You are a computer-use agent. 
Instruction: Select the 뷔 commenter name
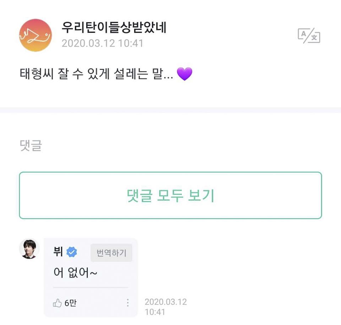(x=58, y=252)
